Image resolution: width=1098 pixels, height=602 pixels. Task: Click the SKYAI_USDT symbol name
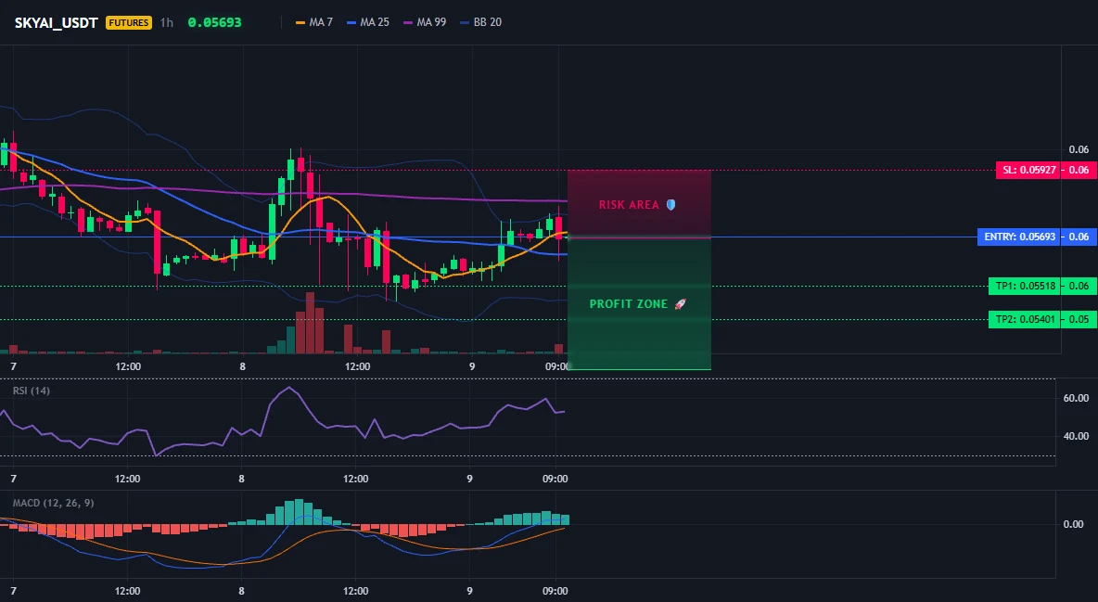coord(56,22)
